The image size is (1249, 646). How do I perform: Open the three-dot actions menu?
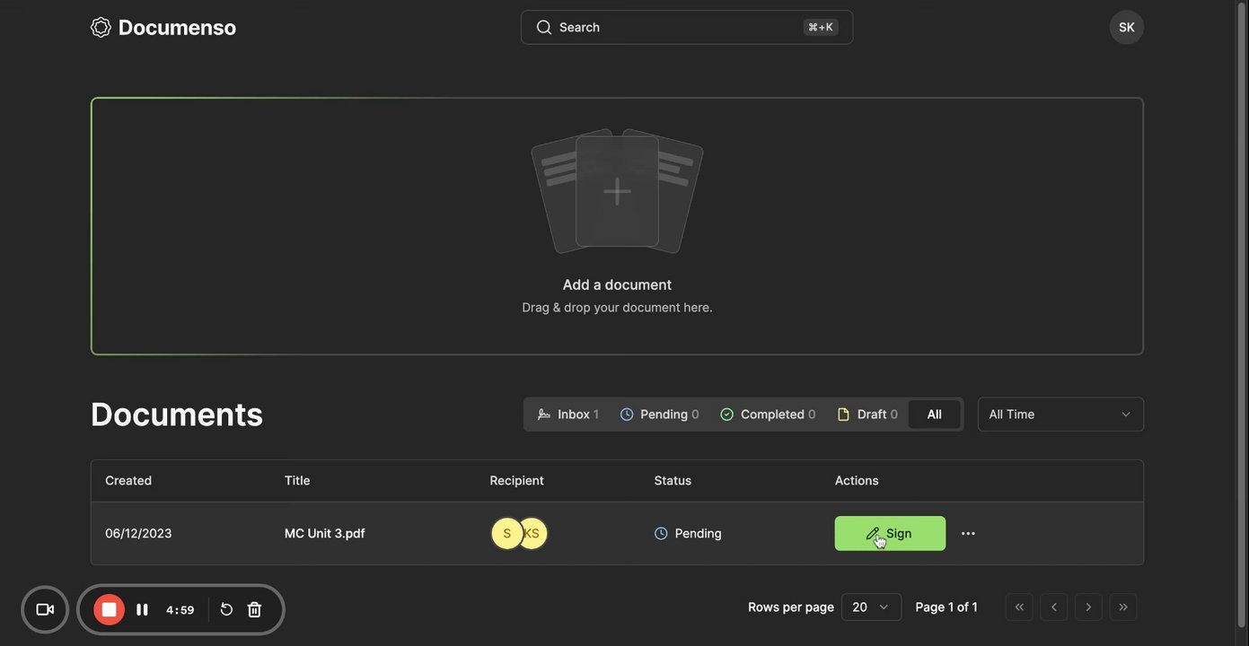(x=968, y=534)
